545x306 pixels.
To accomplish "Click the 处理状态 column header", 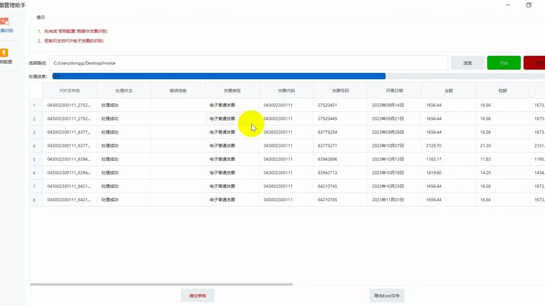I will tap(124, 91).
